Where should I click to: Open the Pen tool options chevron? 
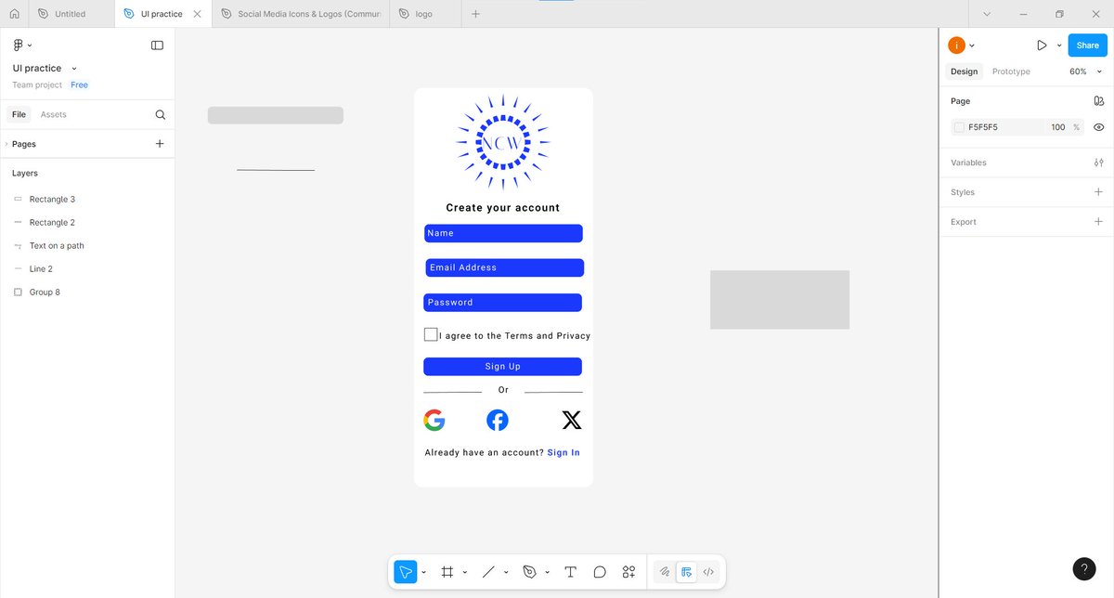click(x=548, y=572)
